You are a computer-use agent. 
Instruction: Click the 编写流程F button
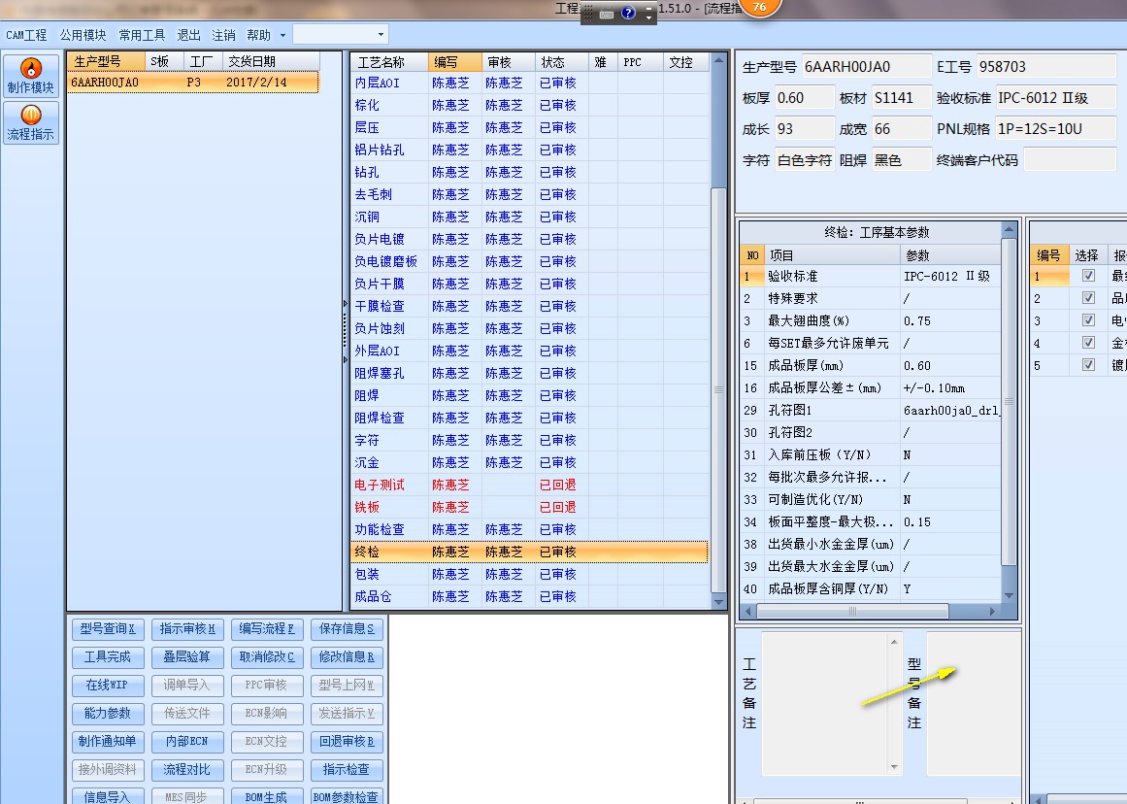pyautogui.click(x=267, y=629)
